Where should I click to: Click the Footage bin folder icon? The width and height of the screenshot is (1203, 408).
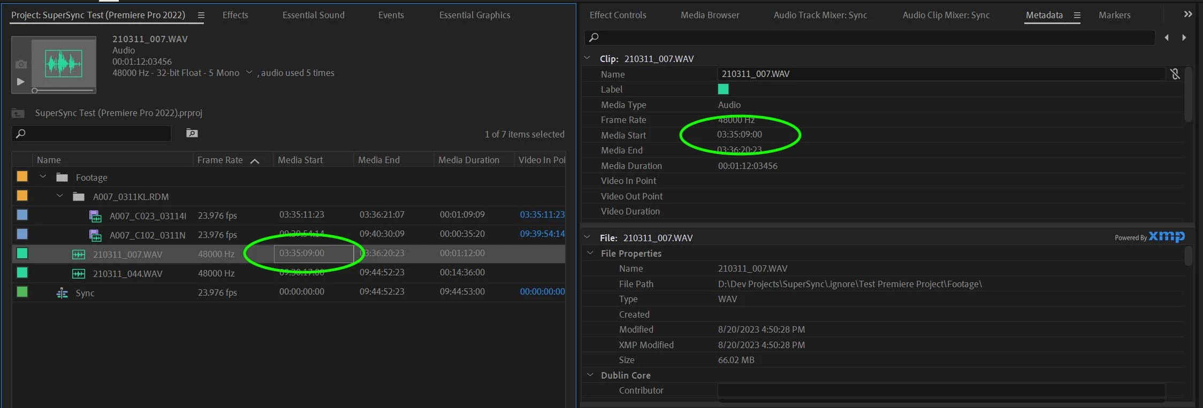[62, 177]
